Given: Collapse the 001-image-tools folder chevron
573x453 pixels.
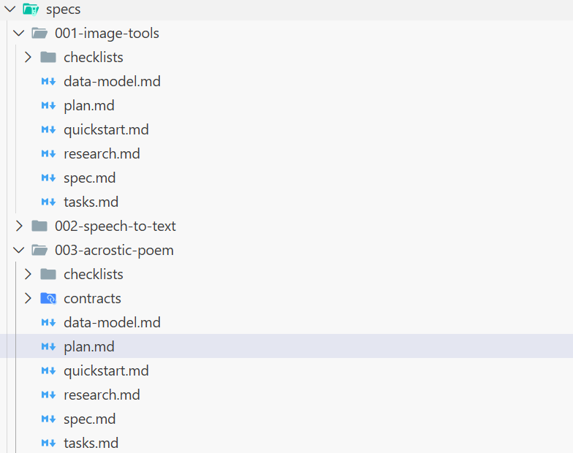Looking at the screenshot, I should pyautogui.click(x=18, y=34).
